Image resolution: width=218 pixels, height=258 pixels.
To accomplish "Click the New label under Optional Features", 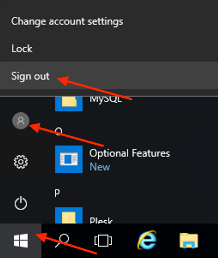I will 100,167.
